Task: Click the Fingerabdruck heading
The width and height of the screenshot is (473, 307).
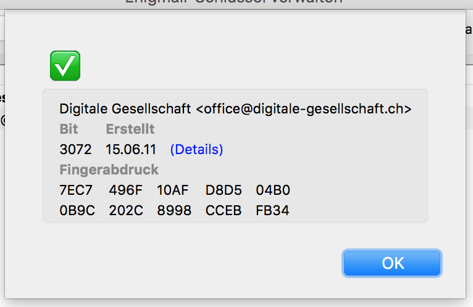Action: (x=109, y=170)
